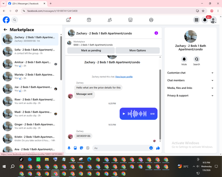The width and height of the screenshot is (222, 177).
Task: Open conversation info purple icon
Action: [156, 33]
